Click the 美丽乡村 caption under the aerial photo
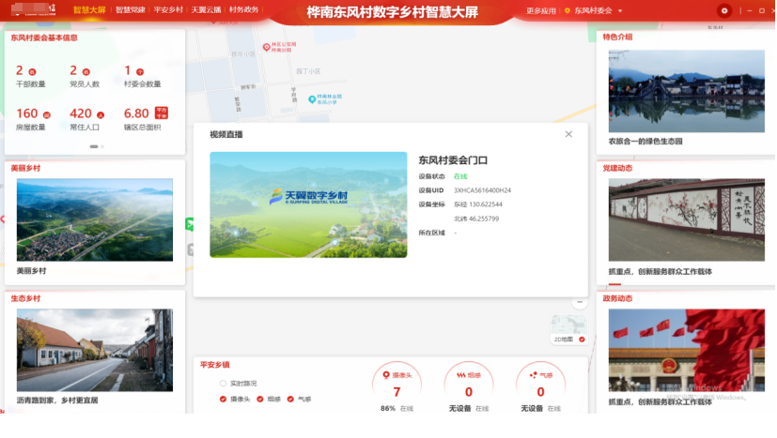This screenshot has width=777, height=438. (31, 271)
